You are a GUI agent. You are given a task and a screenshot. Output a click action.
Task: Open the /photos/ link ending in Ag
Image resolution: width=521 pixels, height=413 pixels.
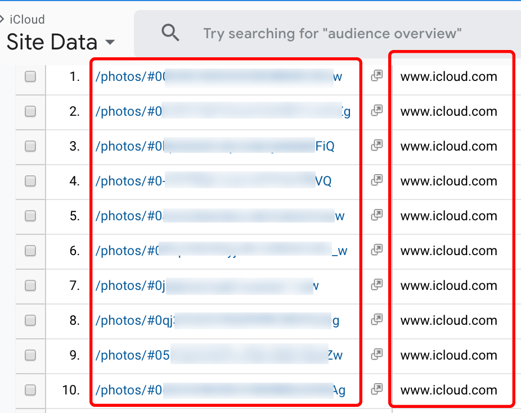(x=221, y=391)
